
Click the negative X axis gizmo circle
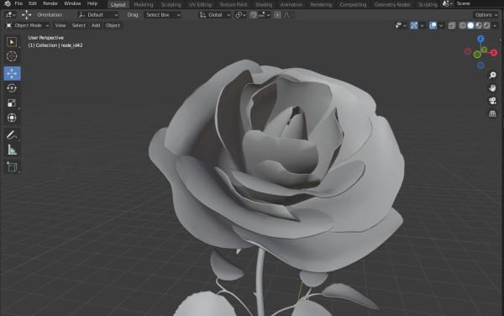(x=468, y=51)
